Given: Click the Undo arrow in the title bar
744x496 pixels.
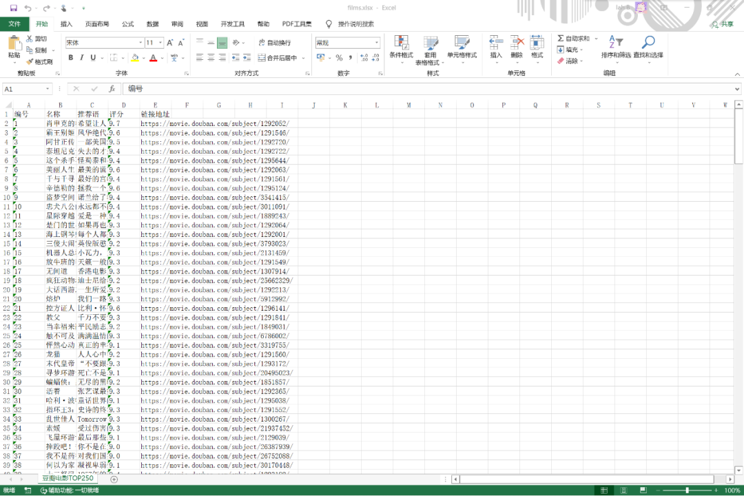Looking at the screenshot, I should [x=28, y=8].
